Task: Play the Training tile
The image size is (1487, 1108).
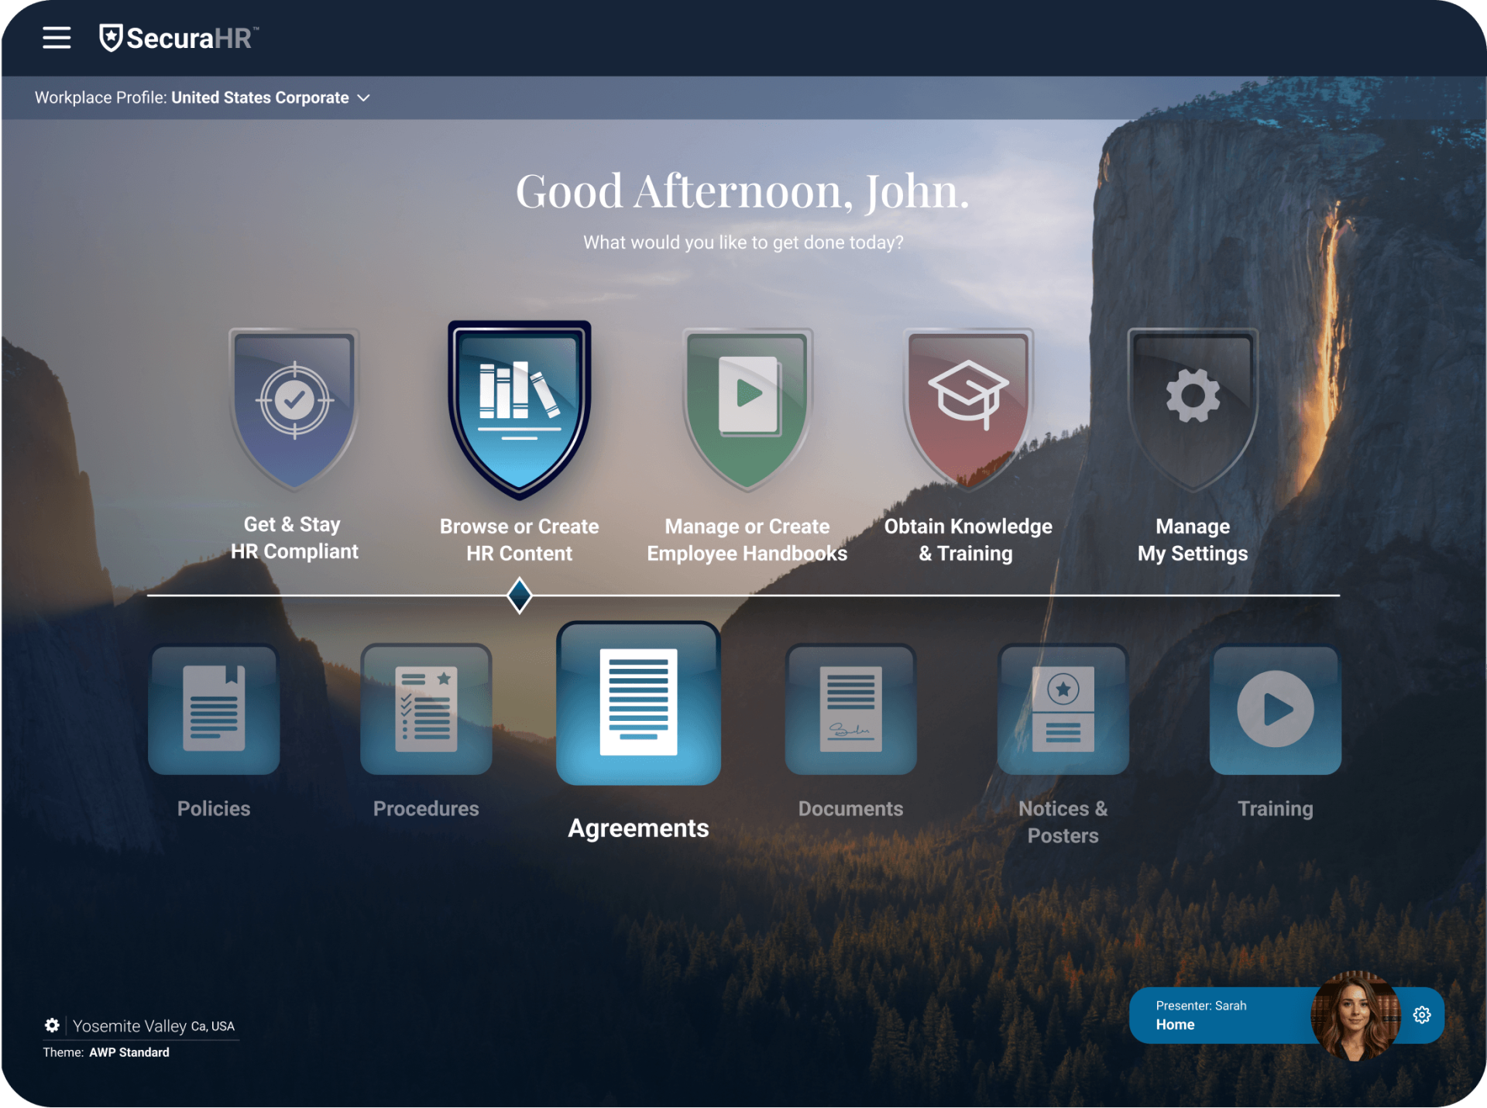Action: [1275, 708]
